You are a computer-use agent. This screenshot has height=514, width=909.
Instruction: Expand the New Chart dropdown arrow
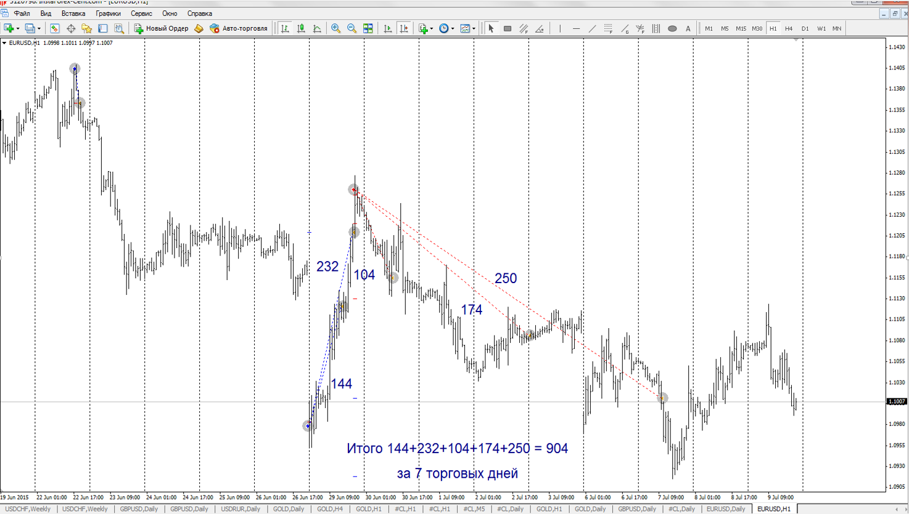tap(17, 28)
